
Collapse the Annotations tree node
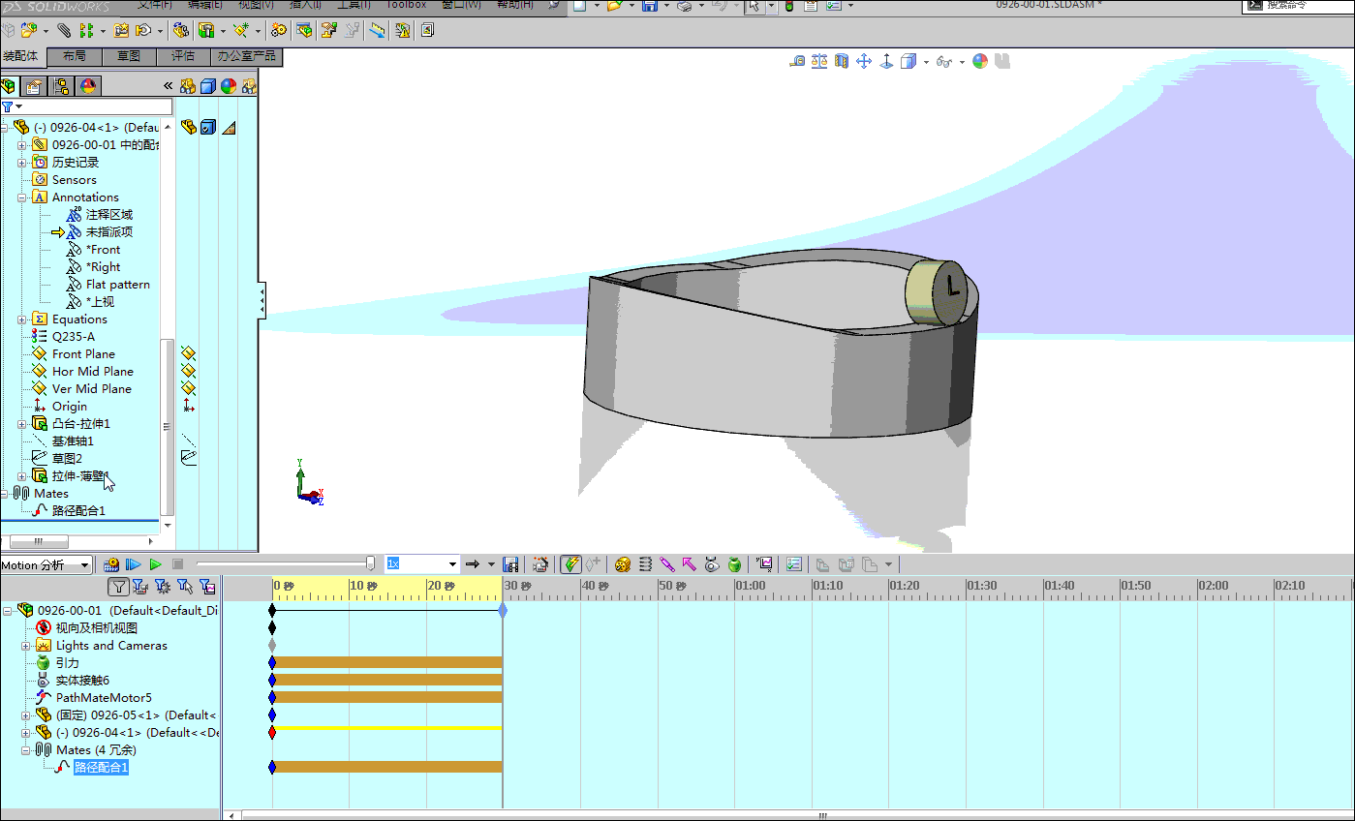click(20, 197)
